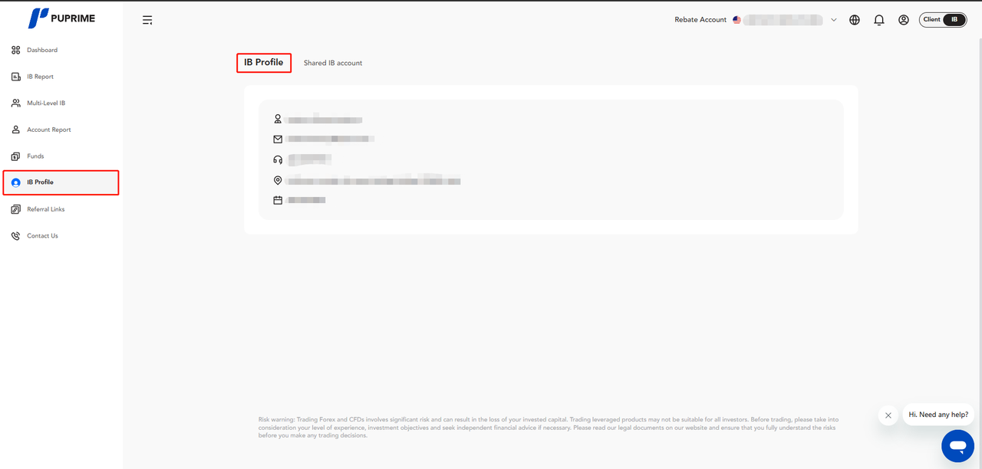The image size is (982, 469).
Task: Open language selector globe icon
Action: [855, 20]
